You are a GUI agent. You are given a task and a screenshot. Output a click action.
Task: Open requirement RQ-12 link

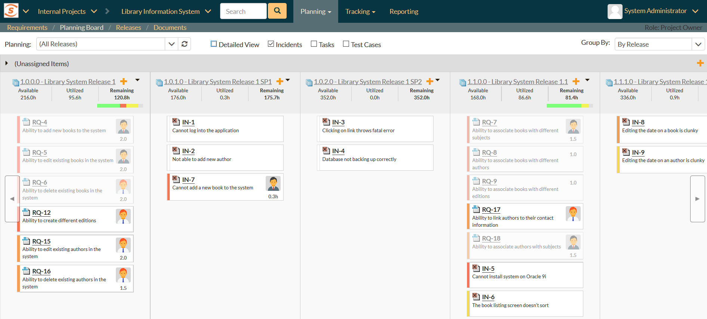point(41,213)
